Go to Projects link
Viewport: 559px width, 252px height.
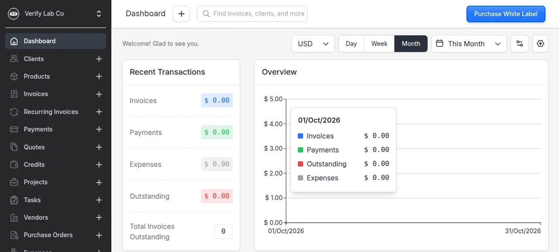pos(35,182)
